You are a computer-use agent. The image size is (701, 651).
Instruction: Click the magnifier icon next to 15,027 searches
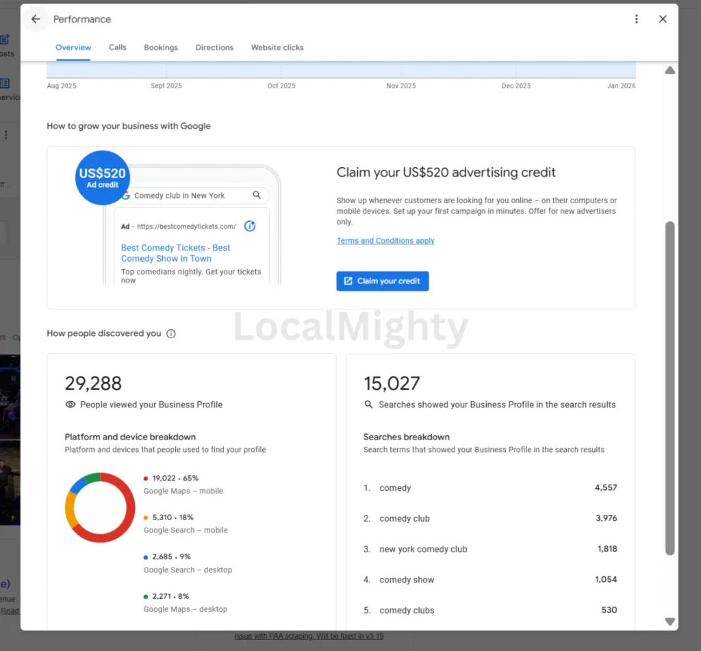[368, 405]
